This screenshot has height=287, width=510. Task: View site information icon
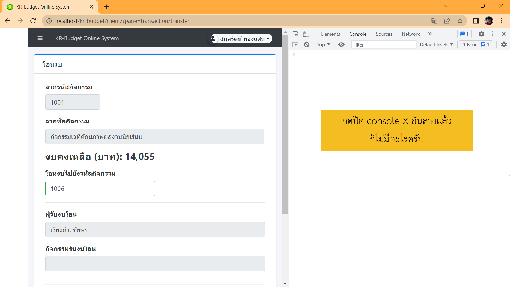tap(49, 21)
